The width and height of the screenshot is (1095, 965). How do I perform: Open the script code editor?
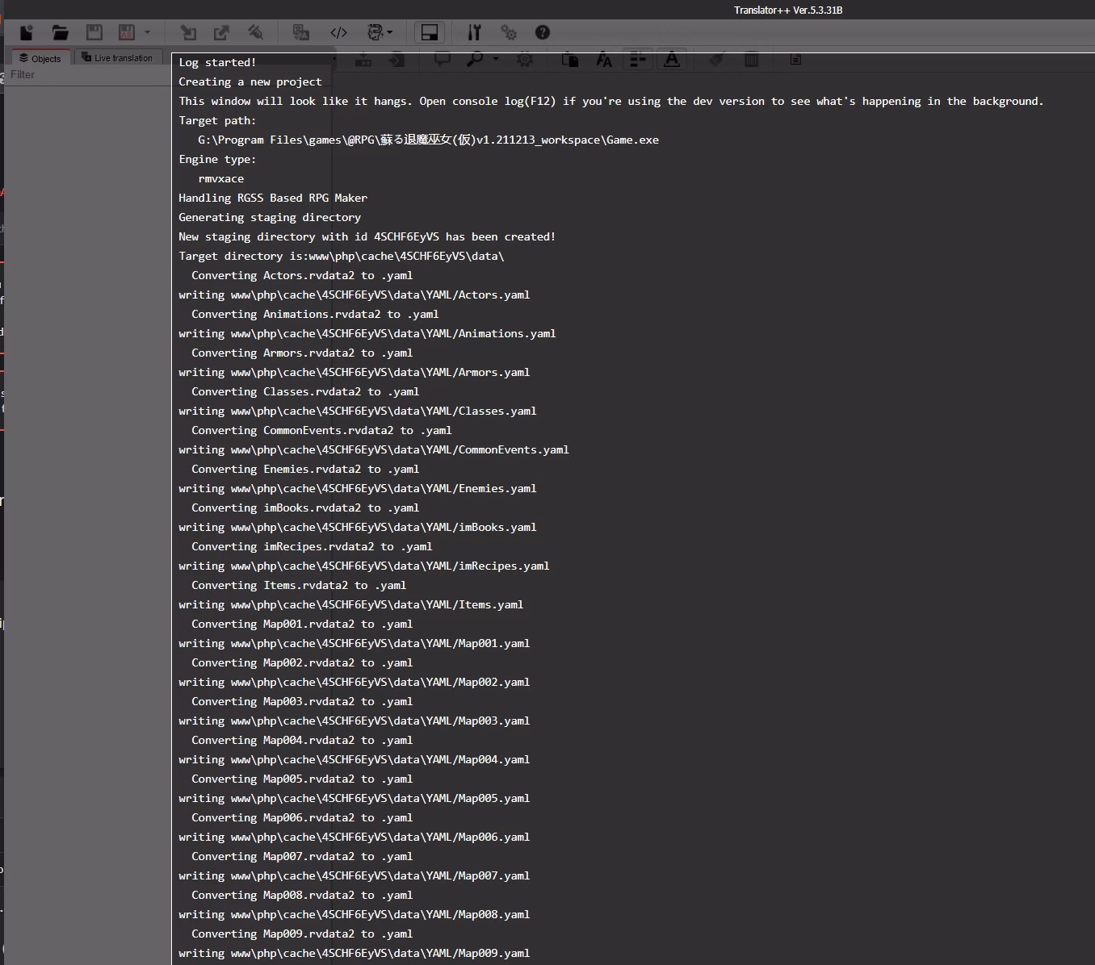click(338, 32)
